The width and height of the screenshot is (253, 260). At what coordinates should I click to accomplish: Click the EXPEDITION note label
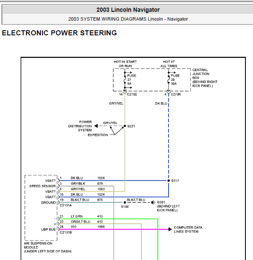pyautogui.click(x=98, y=135)
